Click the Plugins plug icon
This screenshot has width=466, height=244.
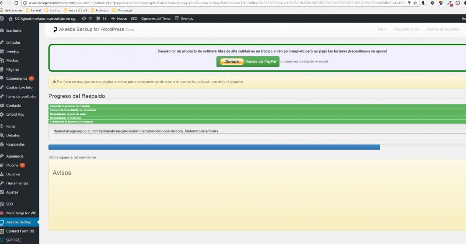click(2, 165)
